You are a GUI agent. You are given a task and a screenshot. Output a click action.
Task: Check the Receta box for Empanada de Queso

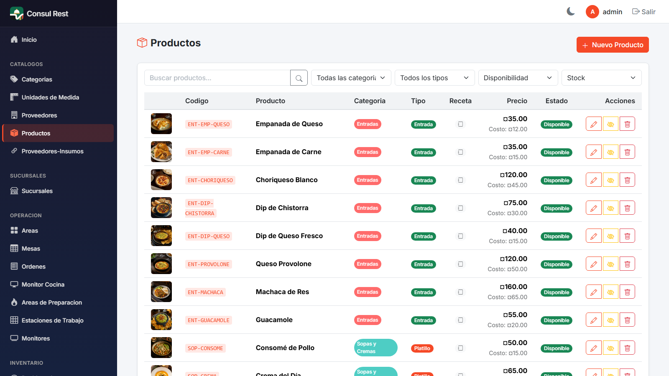pos(460,124)
